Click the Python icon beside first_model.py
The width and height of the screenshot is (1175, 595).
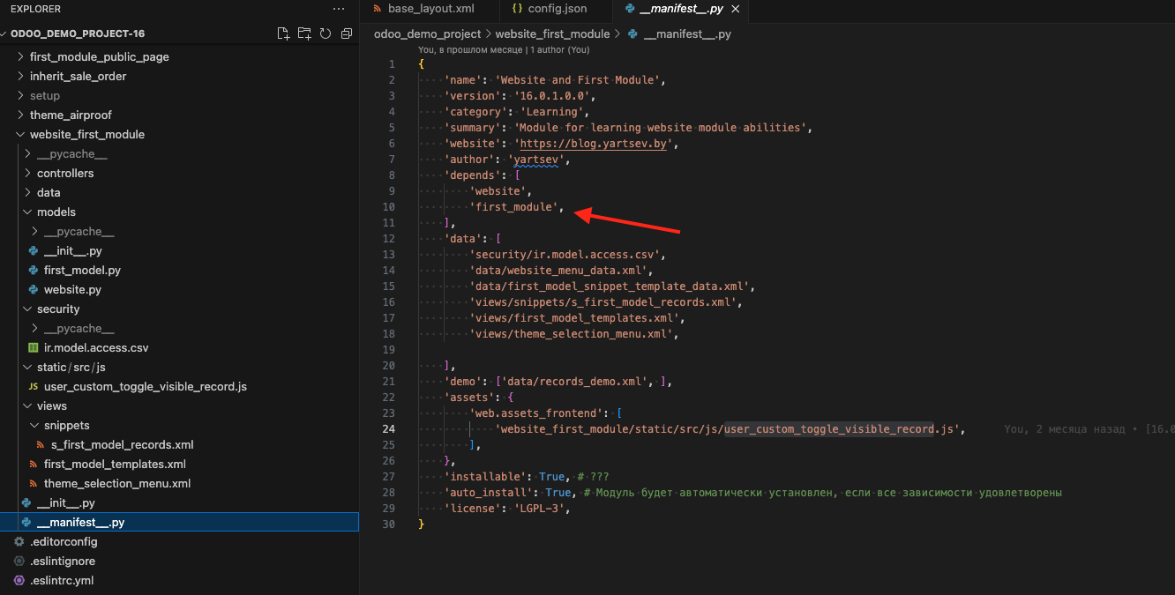coord(34,271)
